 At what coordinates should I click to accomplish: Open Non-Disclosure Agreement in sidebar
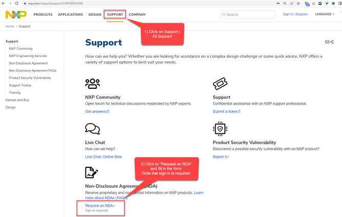pyautogui.click(x=28, y=63)
